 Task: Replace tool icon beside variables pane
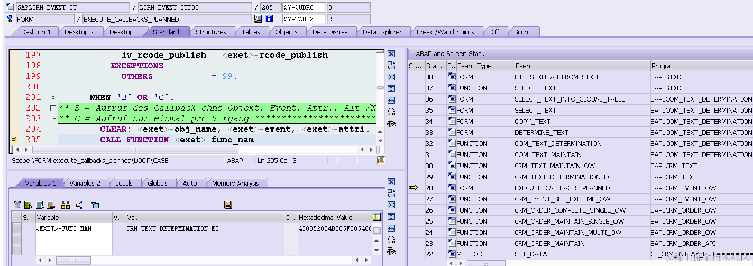pos(391,240)
